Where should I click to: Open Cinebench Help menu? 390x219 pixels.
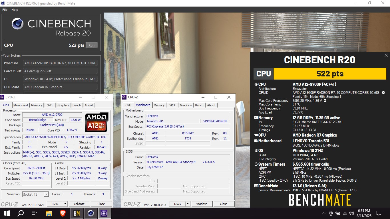[15, 10]
